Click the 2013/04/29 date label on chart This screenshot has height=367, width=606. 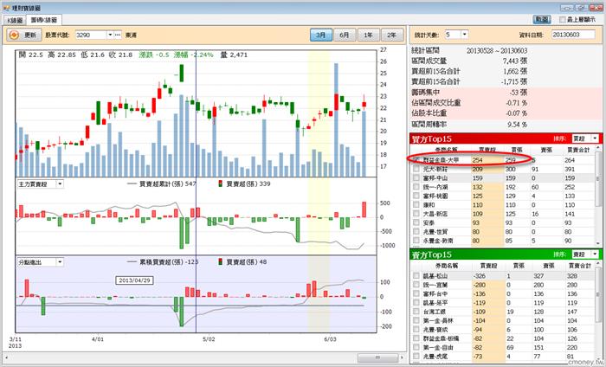[134, 280]
